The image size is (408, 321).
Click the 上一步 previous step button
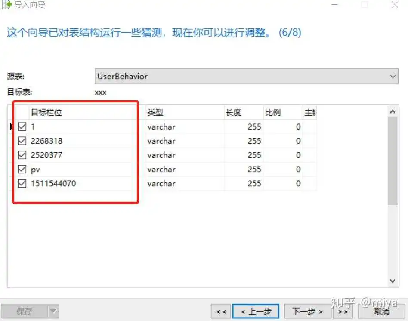point(256,311)
